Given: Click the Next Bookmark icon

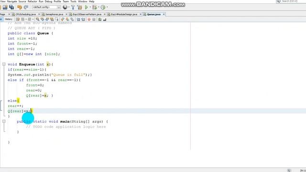Looking at the screenshot, I should [x=67, y=19].
